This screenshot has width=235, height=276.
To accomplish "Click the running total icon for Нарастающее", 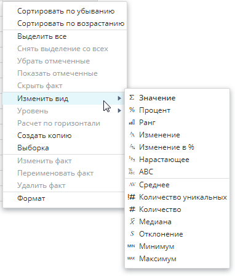I will (x=132, y=159).
